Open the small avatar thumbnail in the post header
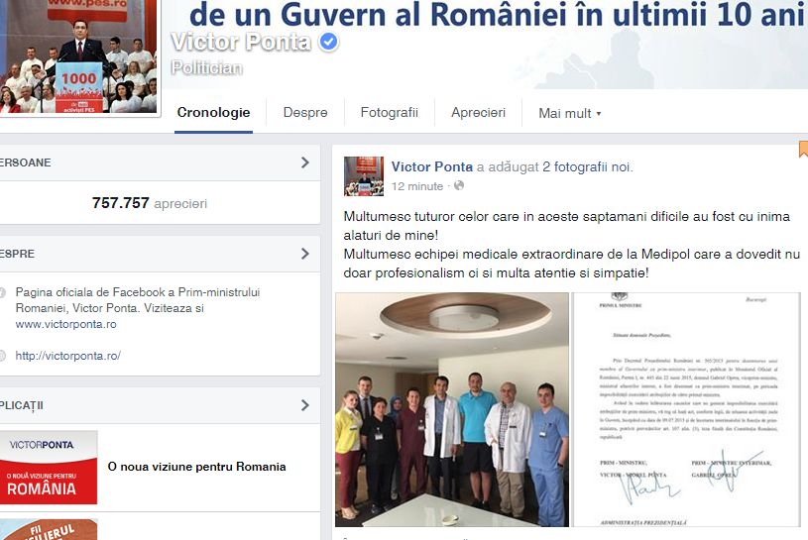808x540 pixels. click(x=364, y=176)
